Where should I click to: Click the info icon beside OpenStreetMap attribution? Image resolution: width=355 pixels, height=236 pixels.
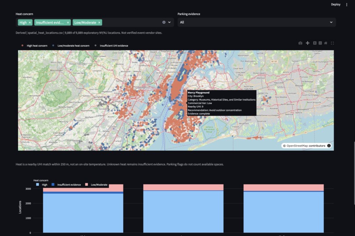tap(329, 146)
